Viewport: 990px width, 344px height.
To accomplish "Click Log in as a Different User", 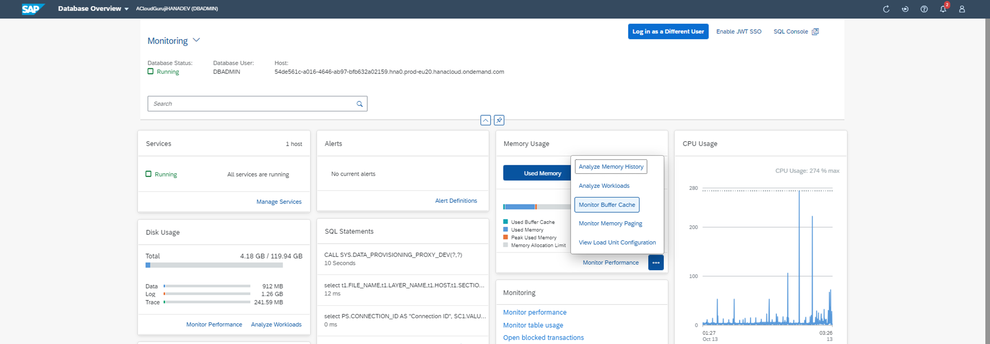I will (x=668, y=32).
